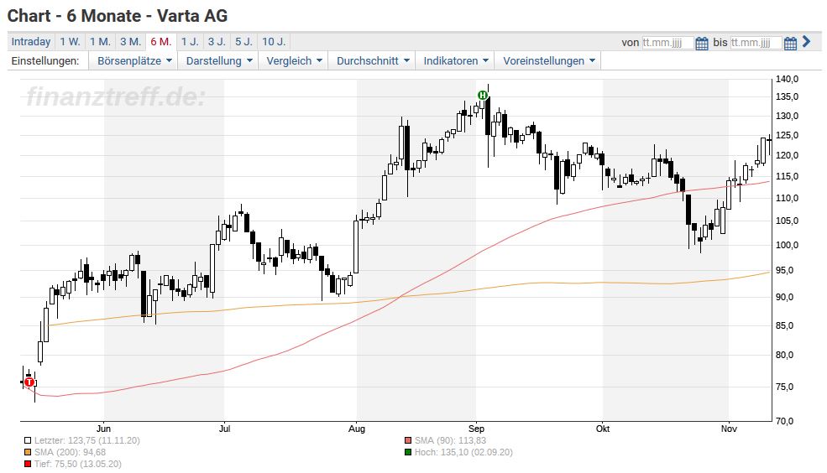
Task: Expand the Voreinstellungen dropdown
Action: 548,60
